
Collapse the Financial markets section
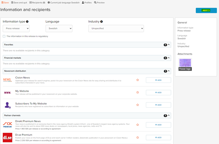169,58
